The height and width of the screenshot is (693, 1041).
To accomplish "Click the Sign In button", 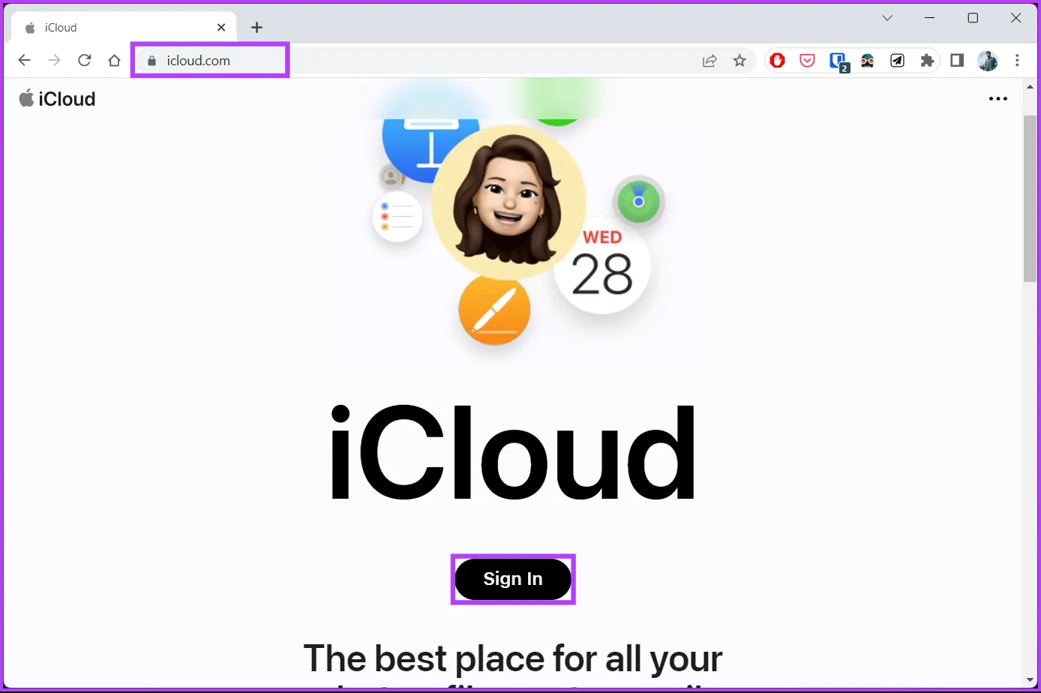I will [x=513, y=579].
